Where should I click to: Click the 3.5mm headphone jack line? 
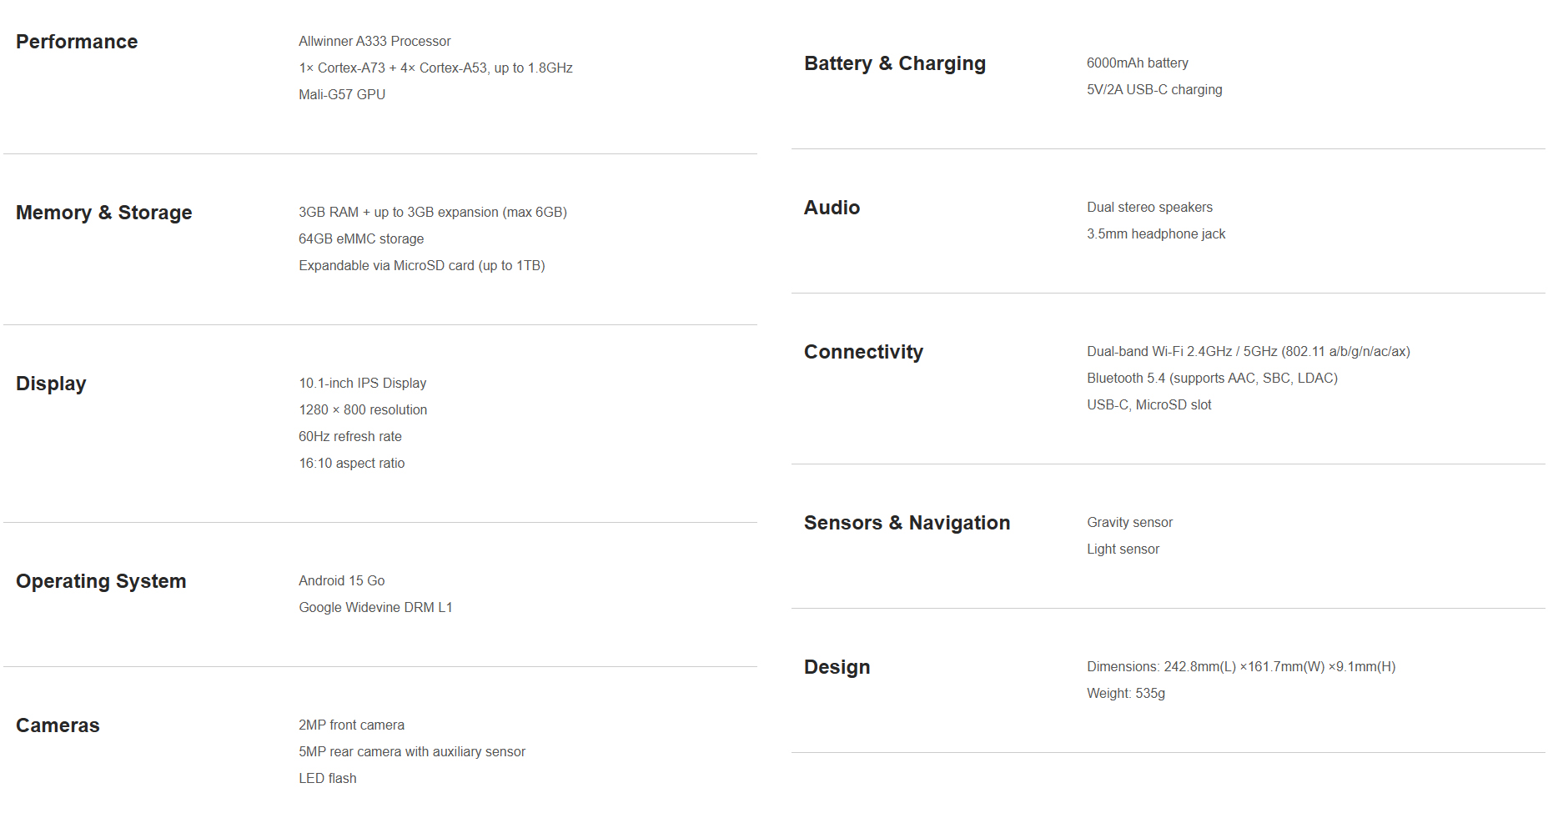(1156, 234)
